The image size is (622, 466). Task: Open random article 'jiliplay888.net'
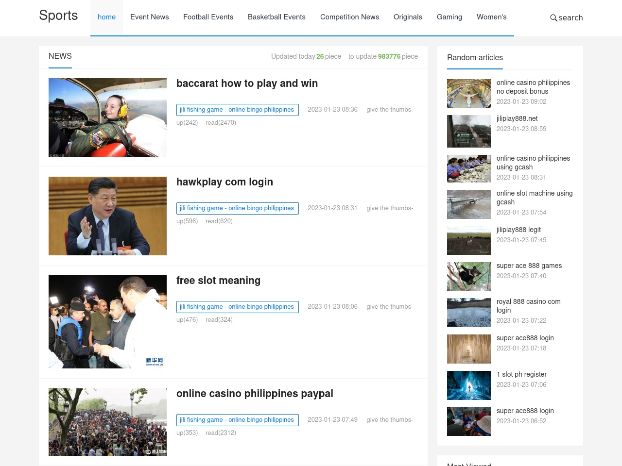pos(517,118)
